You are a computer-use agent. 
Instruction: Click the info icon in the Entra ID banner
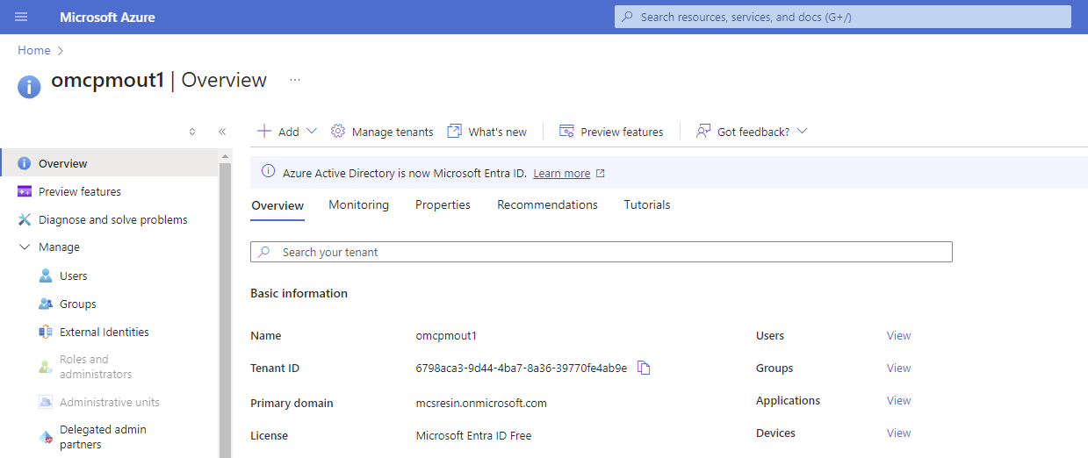pyautogui.click(x=268, y=173)
